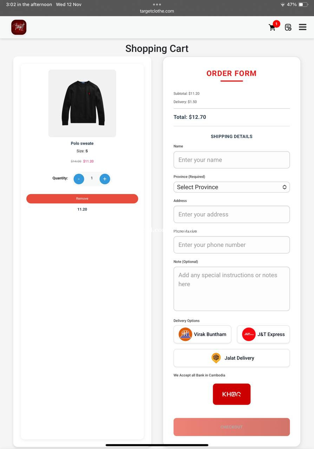Choose J&T Express delivery option

(x=263, y=334)
